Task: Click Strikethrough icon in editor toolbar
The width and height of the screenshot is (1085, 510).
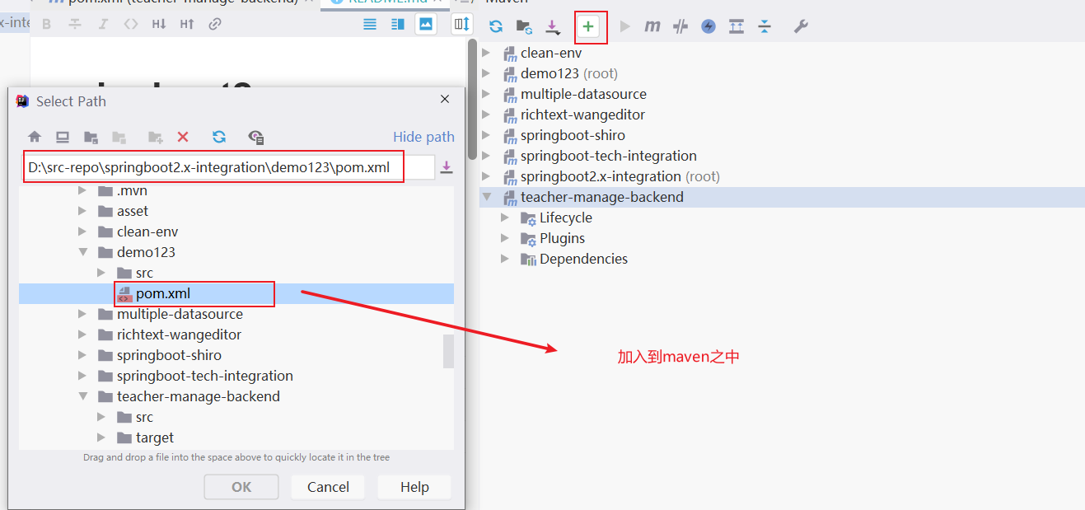Action: point(75,24)
